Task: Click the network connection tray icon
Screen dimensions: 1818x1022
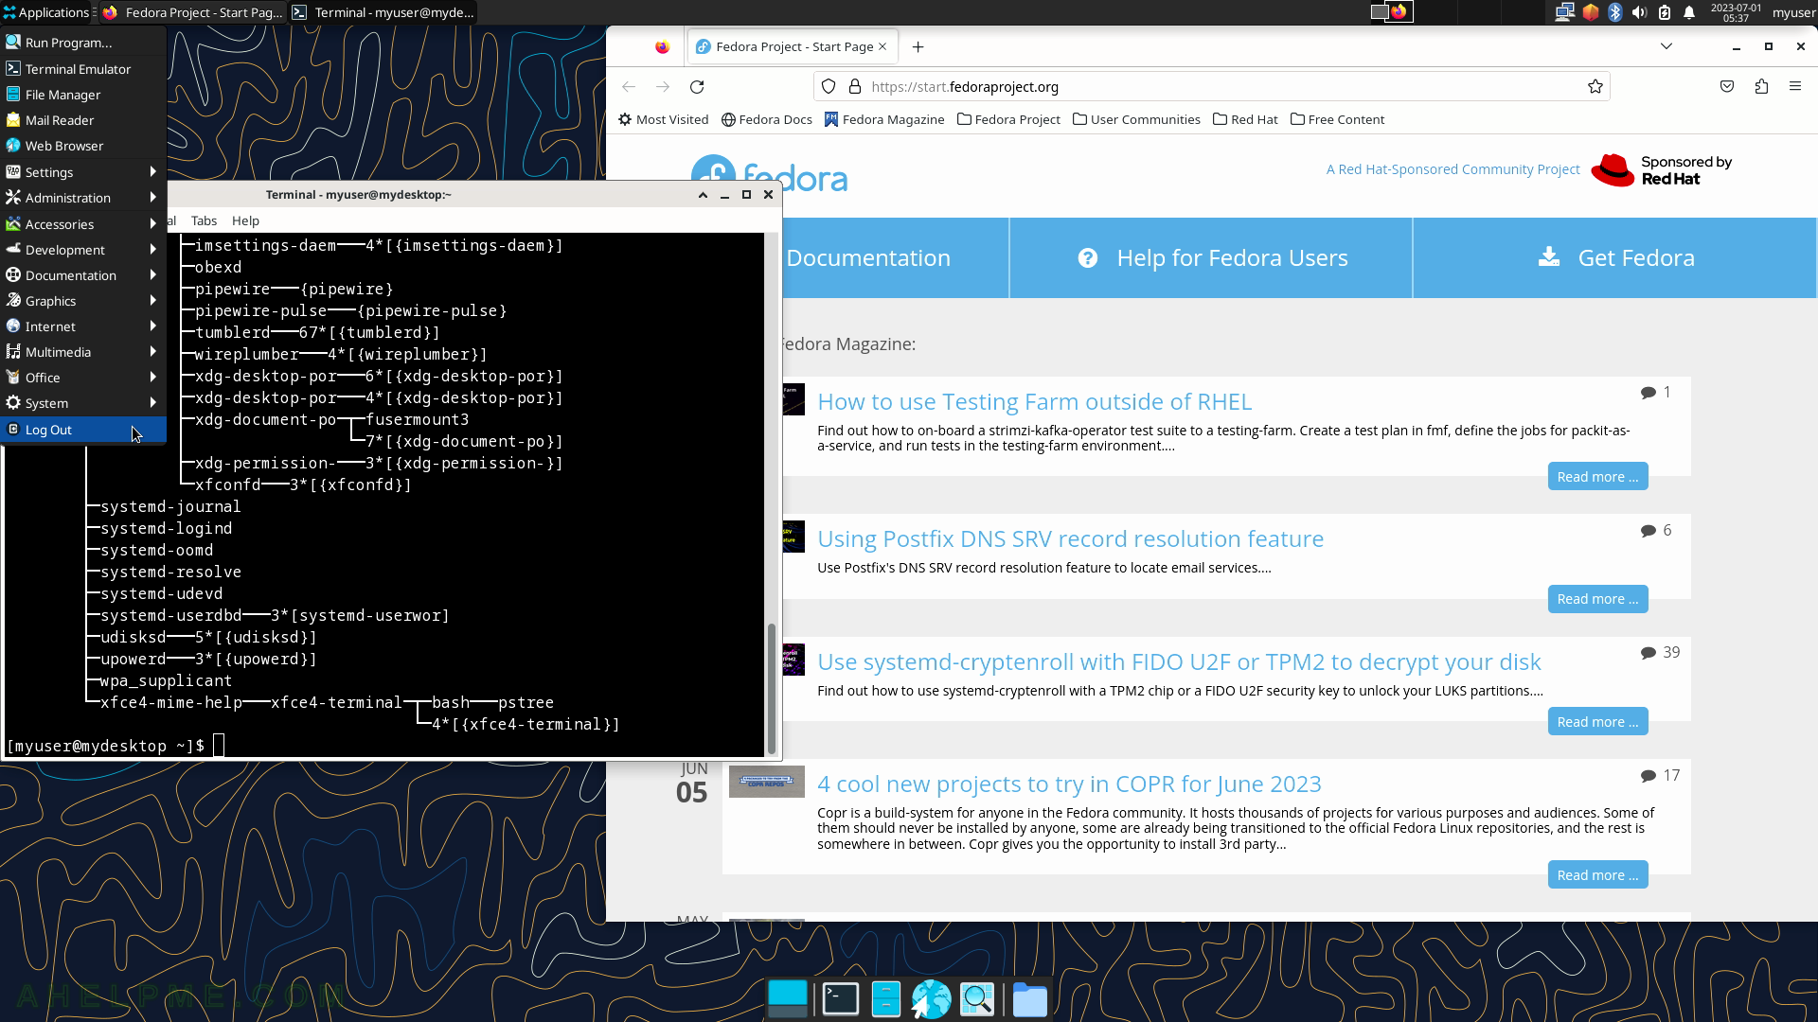Action: (1564, 12)
